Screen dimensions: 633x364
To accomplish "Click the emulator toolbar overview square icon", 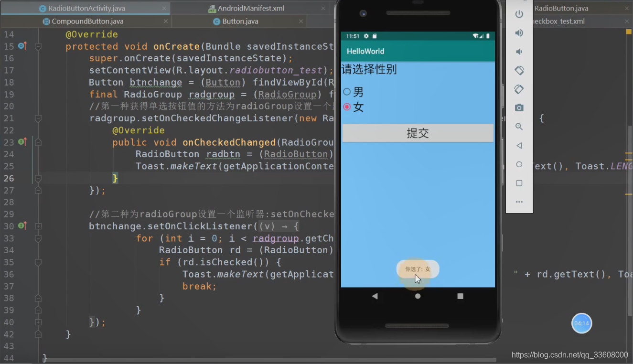I will point(519,183).
